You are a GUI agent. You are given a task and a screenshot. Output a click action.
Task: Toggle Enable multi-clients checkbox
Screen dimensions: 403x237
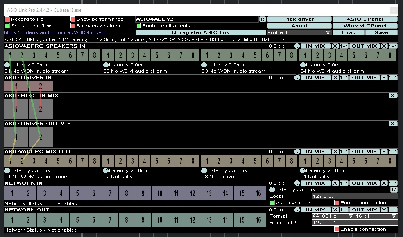[138, 26]
